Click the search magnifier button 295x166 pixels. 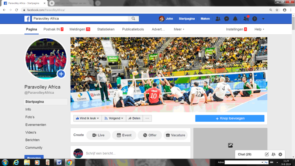pos(133,18)
